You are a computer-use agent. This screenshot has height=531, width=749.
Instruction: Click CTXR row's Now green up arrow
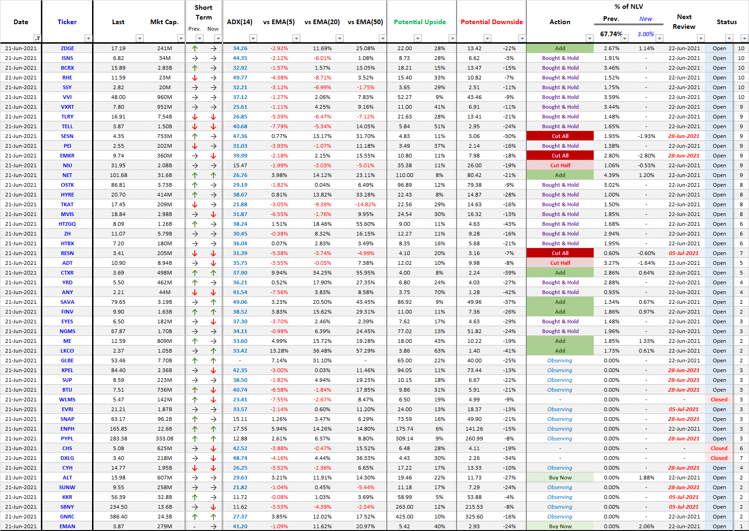(x=213, y=273)
